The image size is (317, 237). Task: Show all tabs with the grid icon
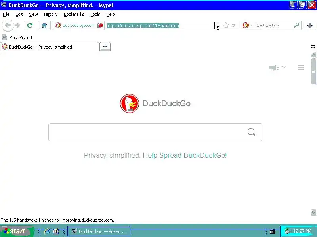(x=313, y=47)
